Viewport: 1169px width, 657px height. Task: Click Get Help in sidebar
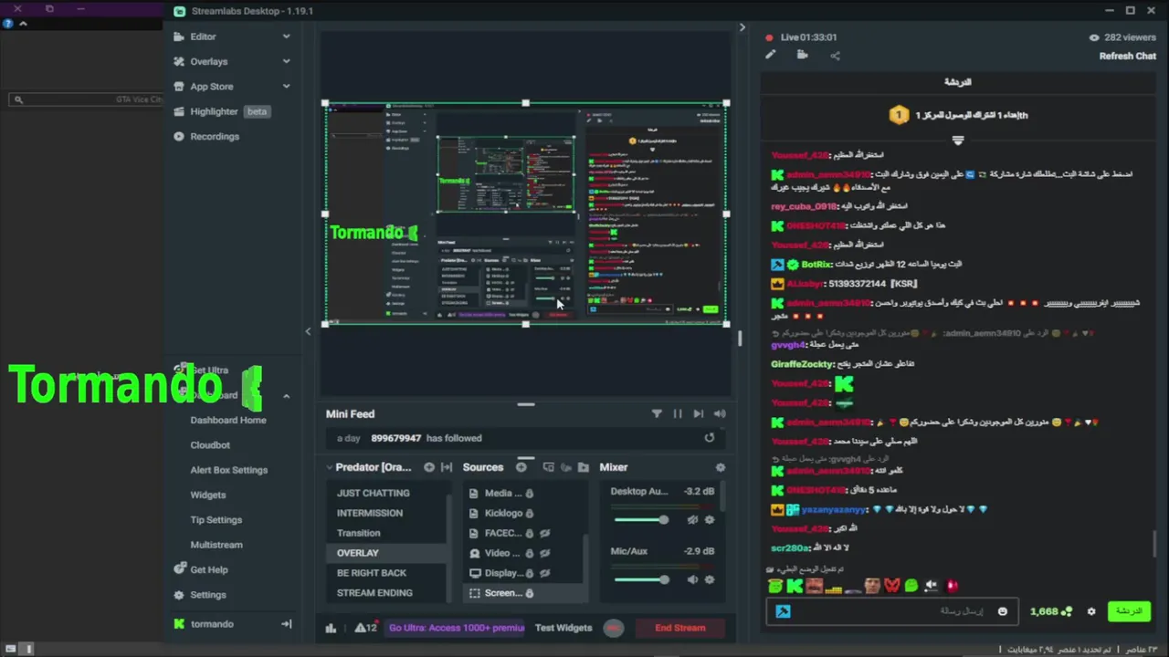point(208,569)
